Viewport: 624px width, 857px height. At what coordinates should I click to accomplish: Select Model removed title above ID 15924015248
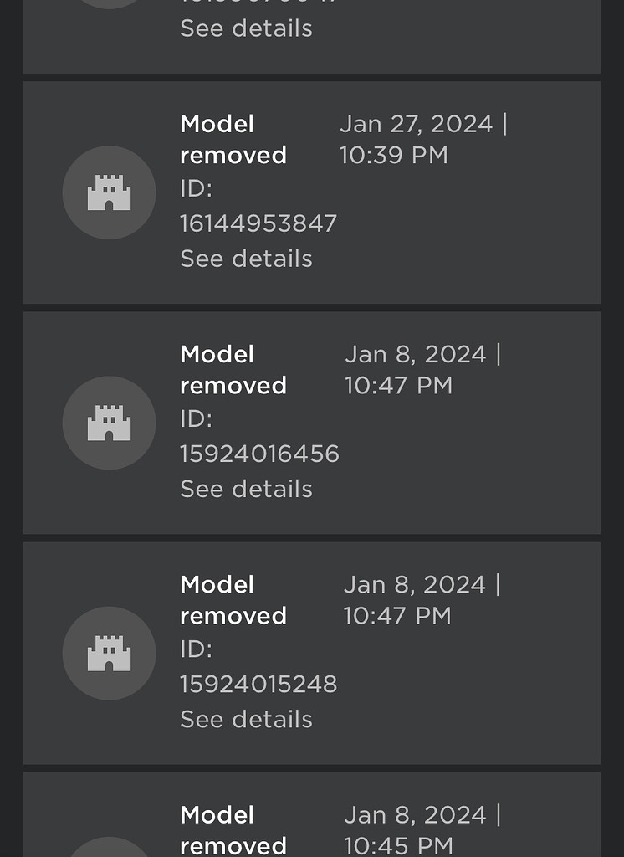(233, 600)
